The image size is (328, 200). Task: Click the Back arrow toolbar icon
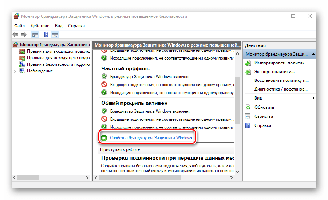tap(15, 35)
